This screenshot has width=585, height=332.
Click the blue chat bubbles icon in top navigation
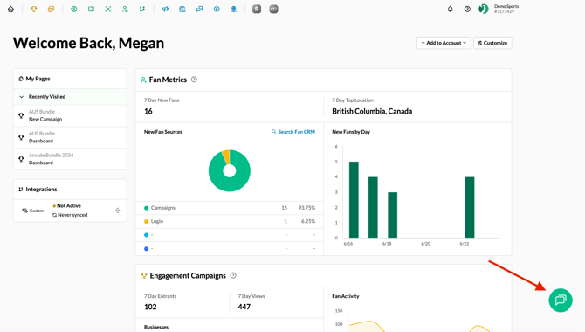200,10
